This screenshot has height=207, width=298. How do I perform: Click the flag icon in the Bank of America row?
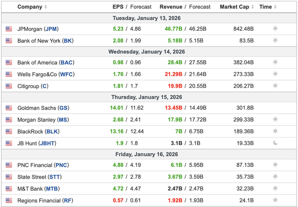9,62
